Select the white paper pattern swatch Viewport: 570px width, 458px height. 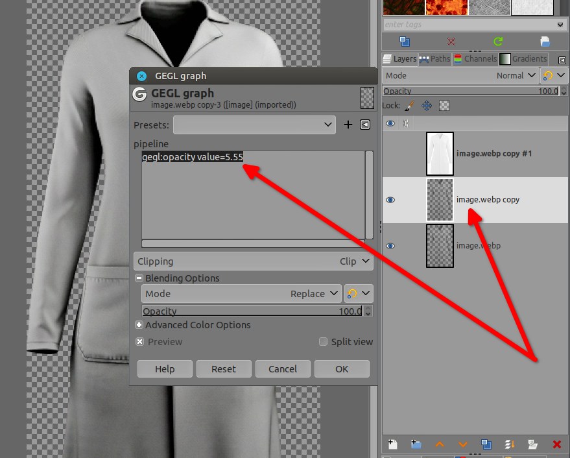tap(532, 7)
